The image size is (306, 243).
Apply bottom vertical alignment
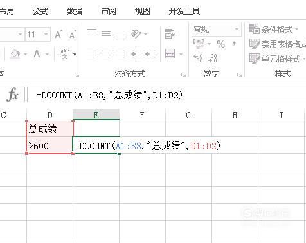(120, 37)
